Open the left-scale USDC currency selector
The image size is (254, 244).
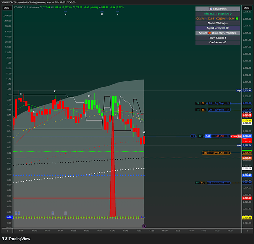pos(7,8)
